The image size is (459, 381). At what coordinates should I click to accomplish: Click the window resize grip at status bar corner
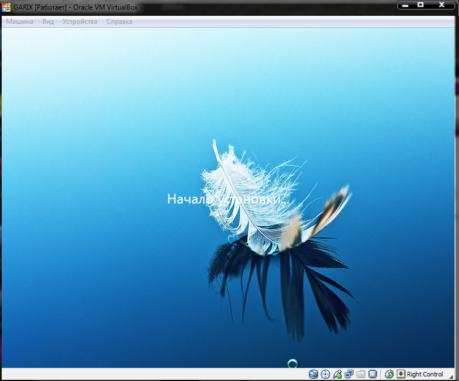coord(451,376)
